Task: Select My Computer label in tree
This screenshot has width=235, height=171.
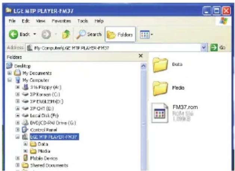Action: pos(36,80)
